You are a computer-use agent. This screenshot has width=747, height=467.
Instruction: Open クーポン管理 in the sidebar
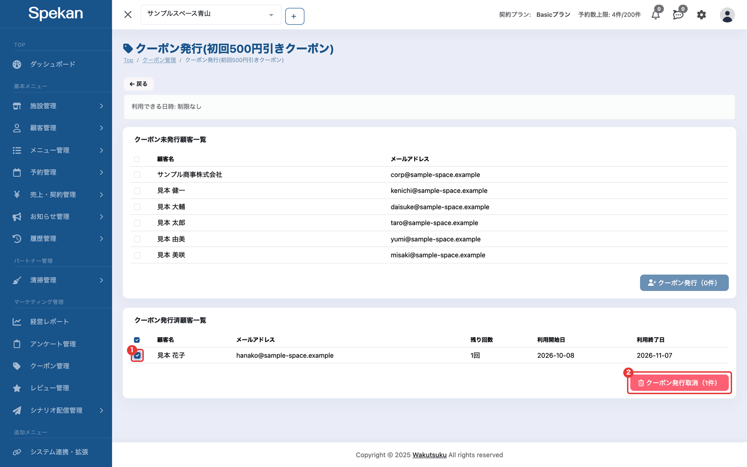(50, 366)
